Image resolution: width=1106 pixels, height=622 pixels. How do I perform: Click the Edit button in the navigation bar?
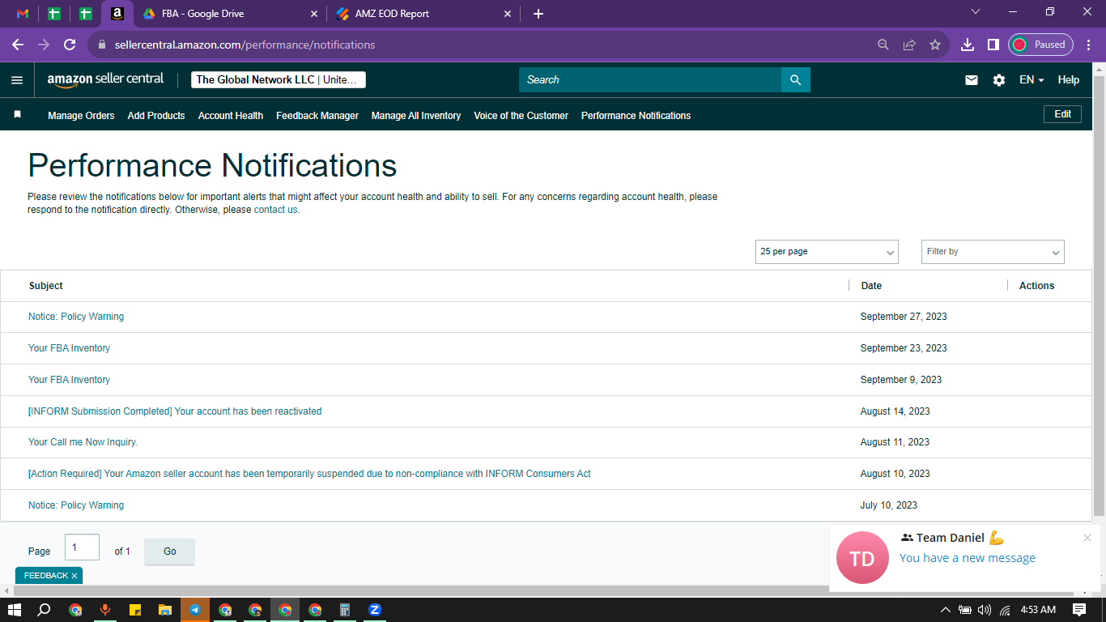coord(1063,114)
